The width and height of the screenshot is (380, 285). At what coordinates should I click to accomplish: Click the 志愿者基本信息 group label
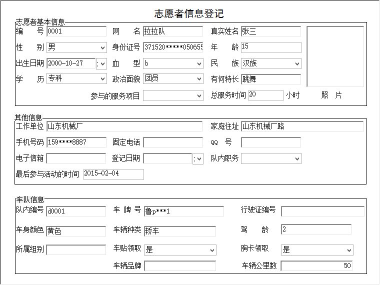pyautogui.click(x=40, y=22)
